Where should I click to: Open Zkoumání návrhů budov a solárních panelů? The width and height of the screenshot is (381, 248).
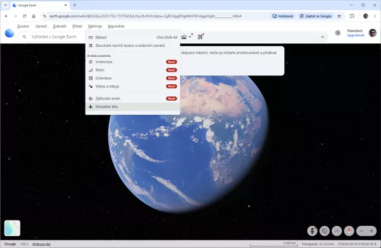132,46
